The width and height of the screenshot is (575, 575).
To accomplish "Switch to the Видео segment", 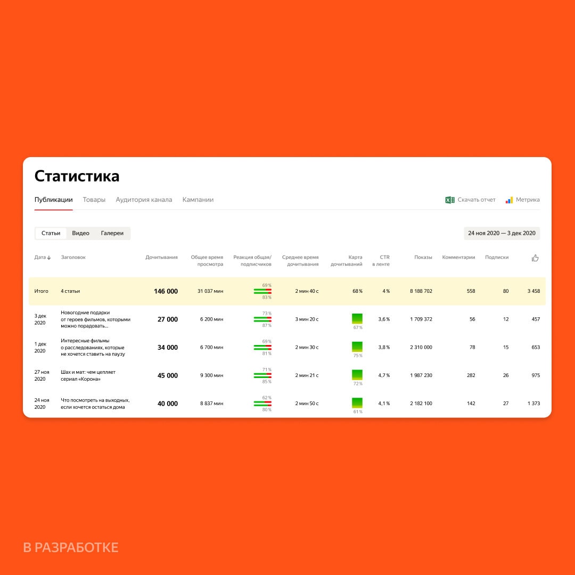I will pos(80,233).
